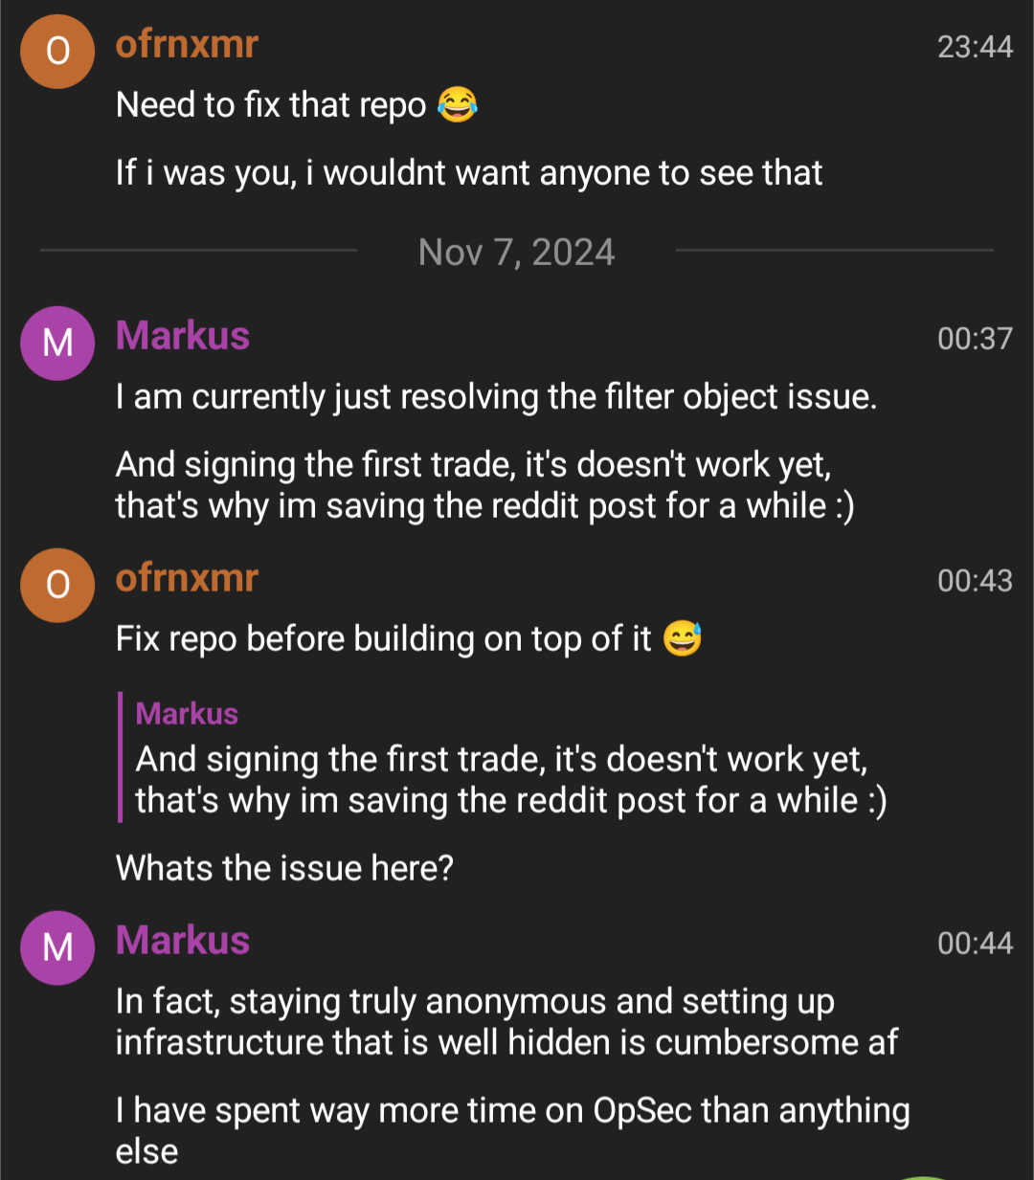
Task: Click the sweat-smile emoji after "on top of it"
Action: coord(682,638)
